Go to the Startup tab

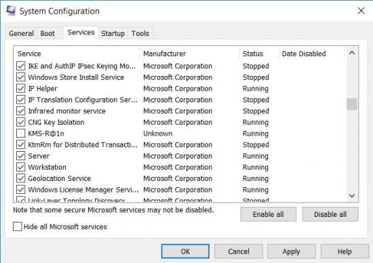click(113, 33)
